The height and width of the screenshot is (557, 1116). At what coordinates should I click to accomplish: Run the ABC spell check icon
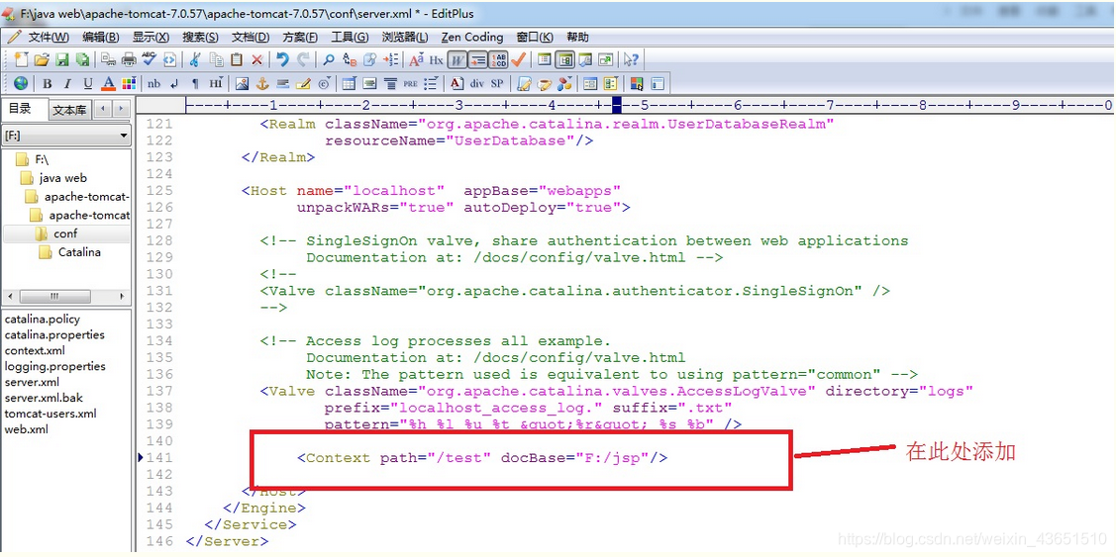pyautogui.click(x=149, y=59)
